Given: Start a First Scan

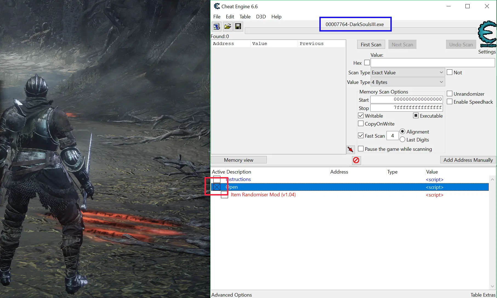Looking at the screenshot, I should pos(371,44).
